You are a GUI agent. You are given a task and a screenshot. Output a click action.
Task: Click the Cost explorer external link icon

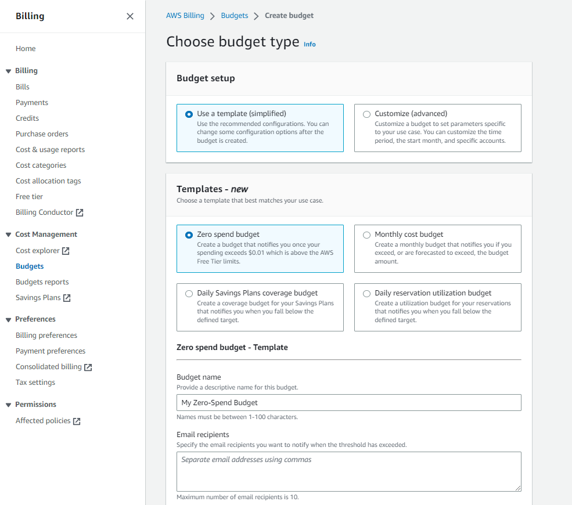click(x=66, y=251)
